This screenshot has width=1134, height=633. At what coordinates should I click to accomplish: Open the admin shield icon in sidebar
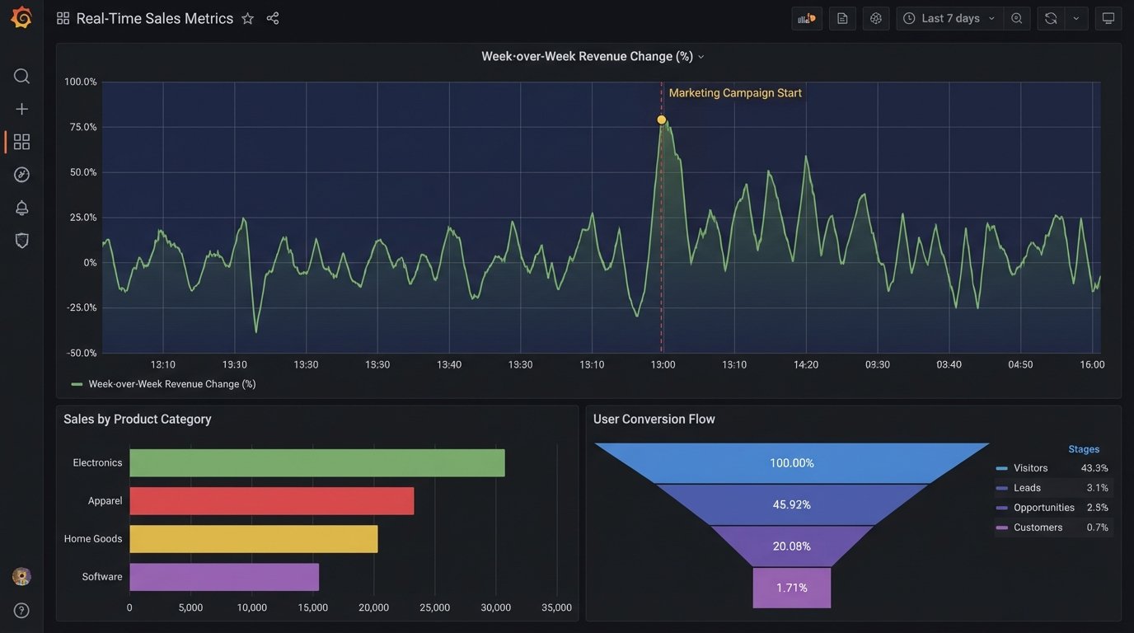21,240
